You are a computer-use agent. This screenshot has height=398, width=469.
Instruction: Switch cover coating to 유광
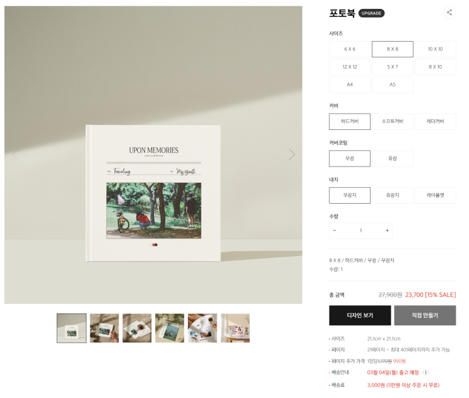(393, 158)
